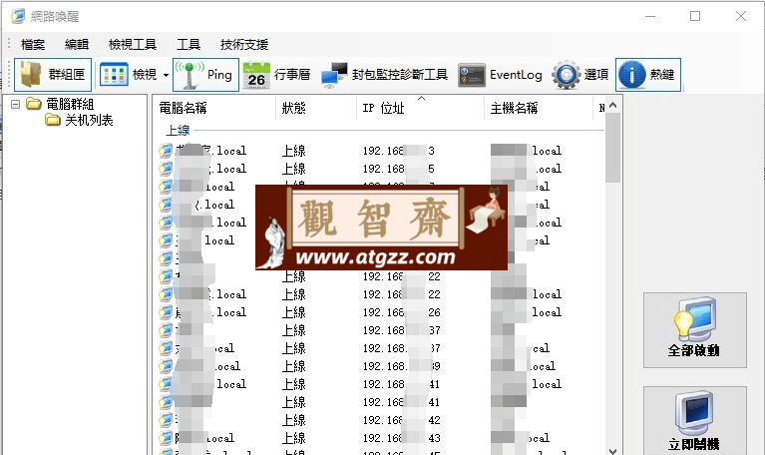This screenshot has height=455, width=765.
Task: Collapse the 電腦群組 tree node
Action: tap(16, 104)
